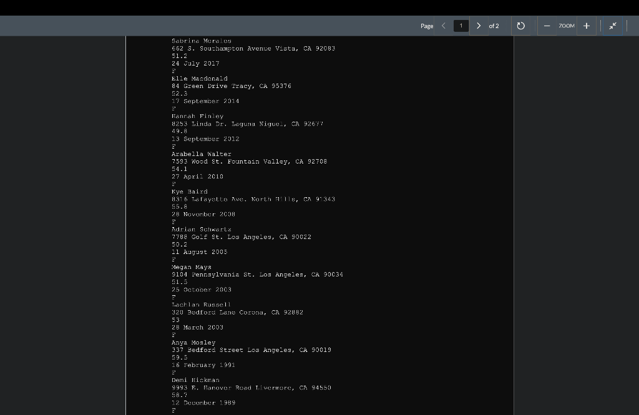This screenshot has height=415, width=639.
Task: Select the address '84 Green Drive Tracy, CA 95376'
Action: tap(231, 86)
